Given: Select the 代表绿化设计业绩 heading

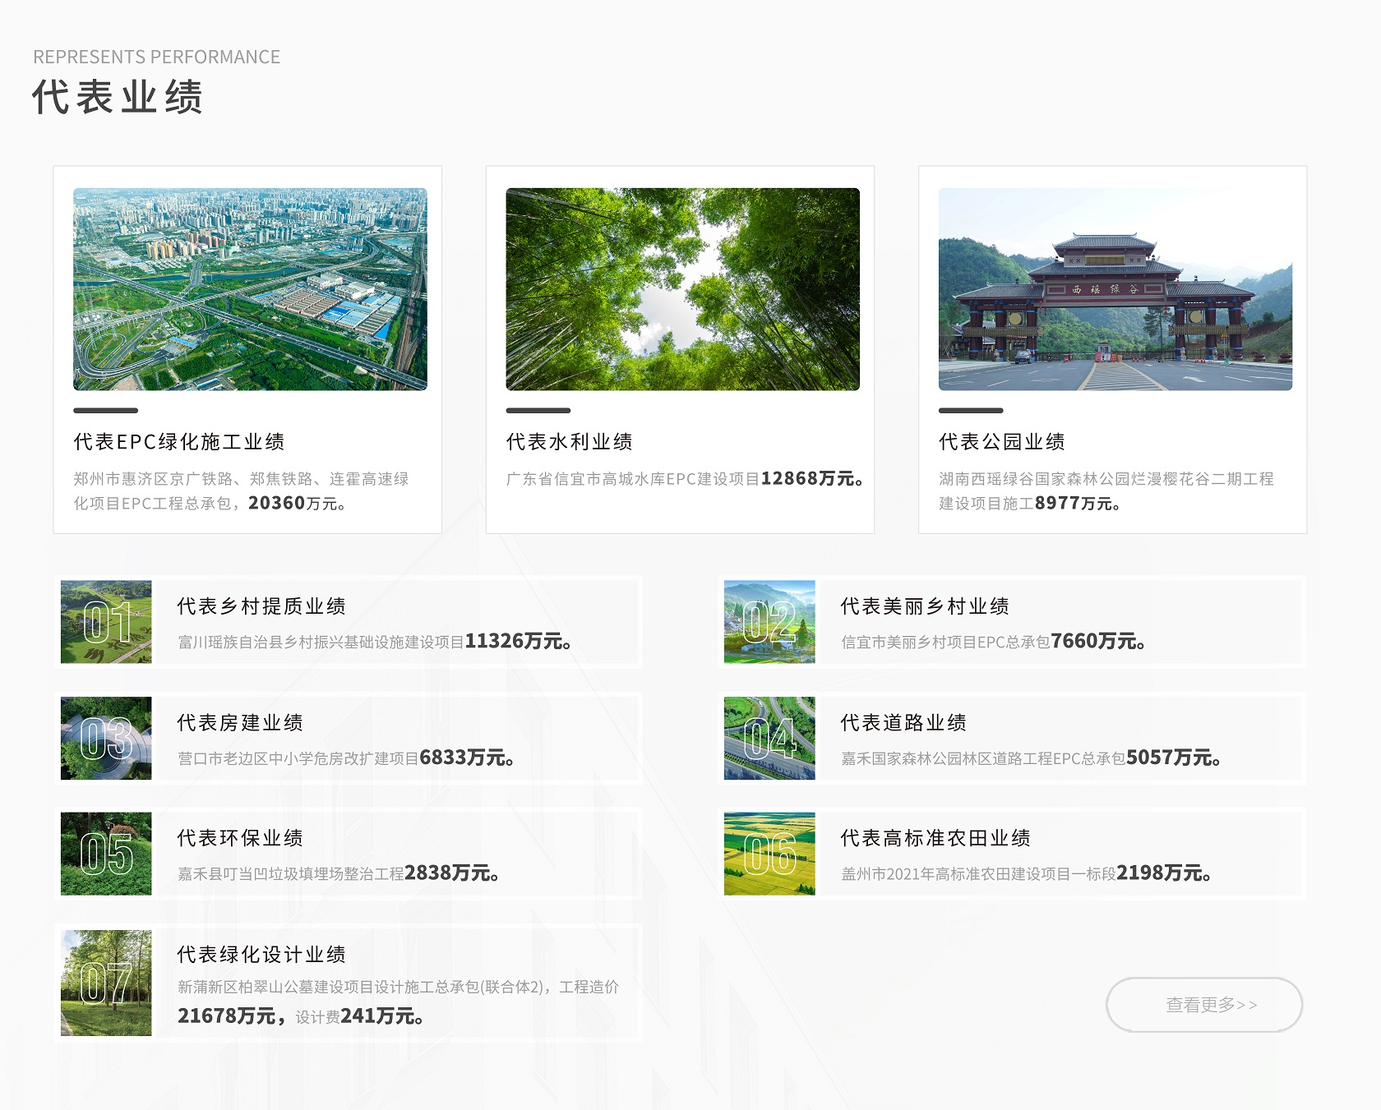Looking at the screenshot, I should [261, 955].
